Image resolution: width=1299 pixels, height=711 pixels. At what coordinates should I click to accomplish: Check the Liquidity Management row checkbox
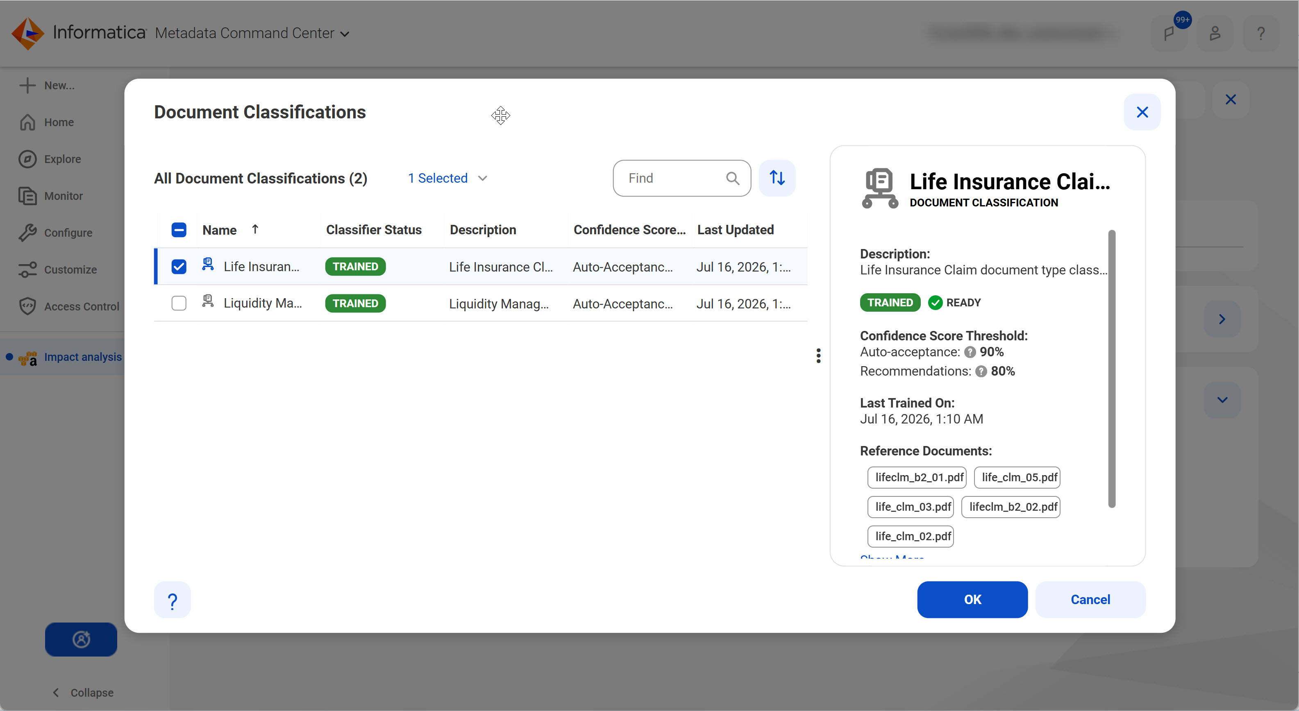(x=179, y=303)
